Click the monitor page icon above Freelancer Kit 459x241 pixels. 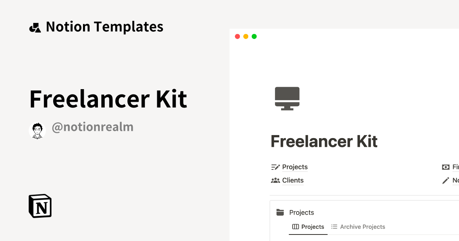tap(287, 98)
